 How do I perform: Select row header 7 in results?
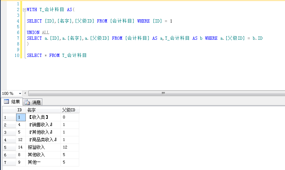9,162
